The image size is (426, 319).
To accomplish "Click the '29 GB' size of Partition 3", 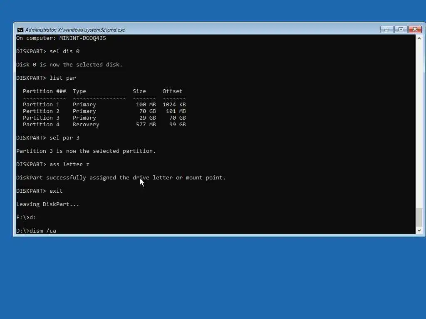I will [148, 118].
